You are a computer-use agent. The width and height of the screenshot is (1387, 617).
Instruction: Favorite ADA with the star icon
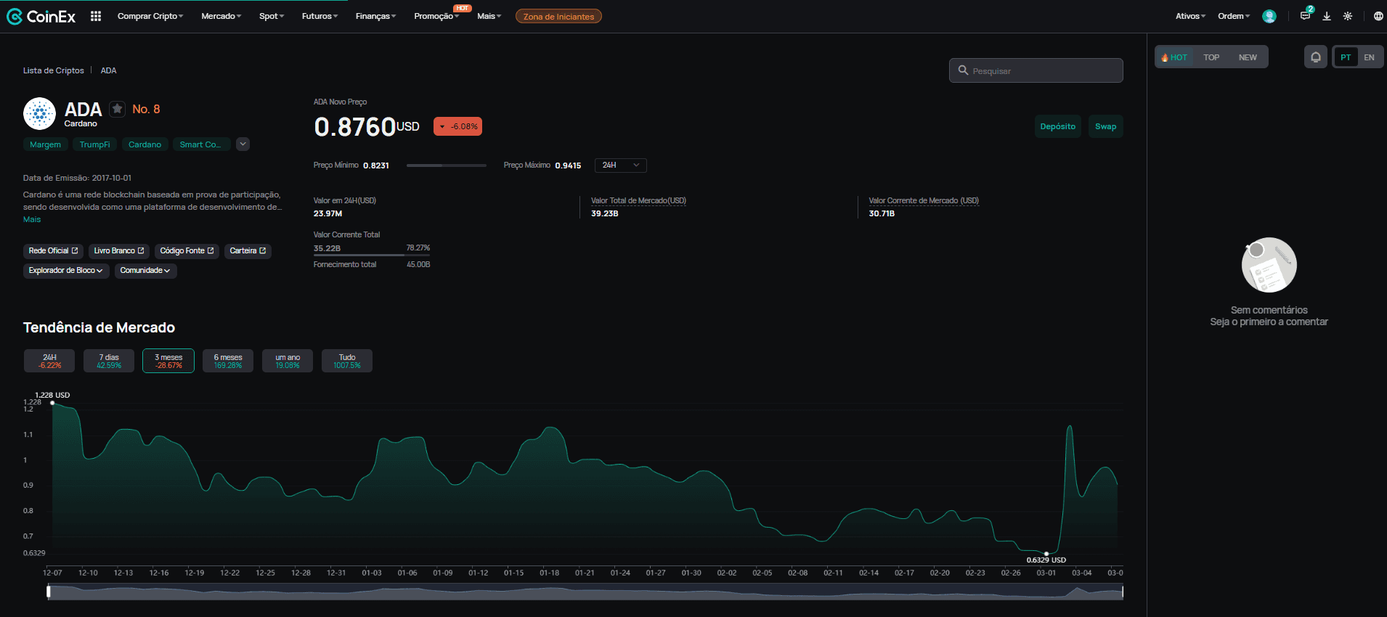point(117,109)
